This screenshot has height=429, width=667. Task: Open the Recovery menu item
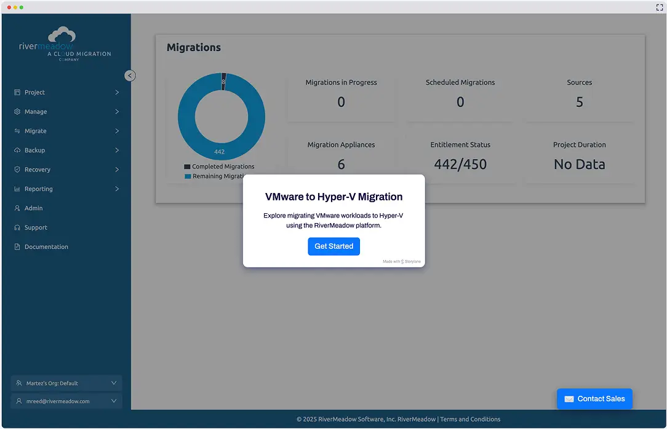[x=66, y=170]
